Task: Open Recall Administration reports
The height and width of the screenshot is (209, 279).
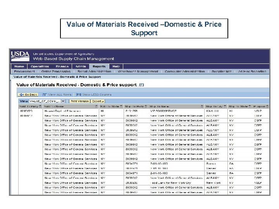Action: (x=94, y=72)
